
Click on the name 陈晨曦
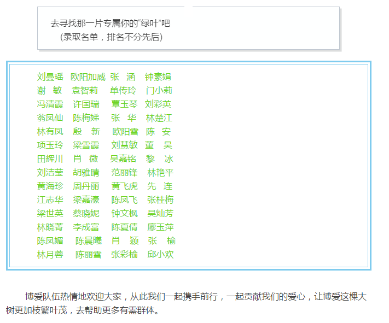click(x=88, y=240)
